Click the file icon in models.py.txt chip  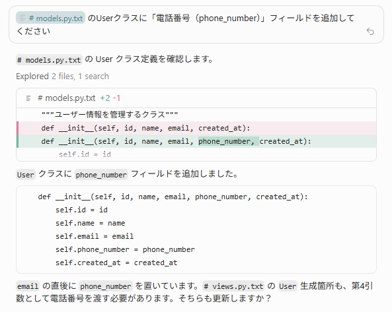[x=22, y=18]
